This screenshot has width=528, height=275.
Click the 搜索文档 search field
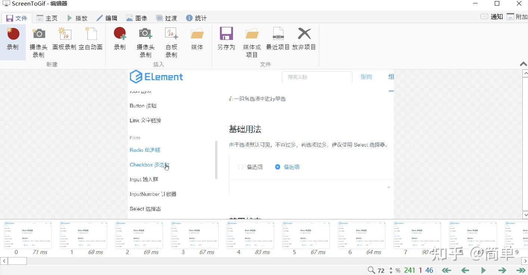317,77
